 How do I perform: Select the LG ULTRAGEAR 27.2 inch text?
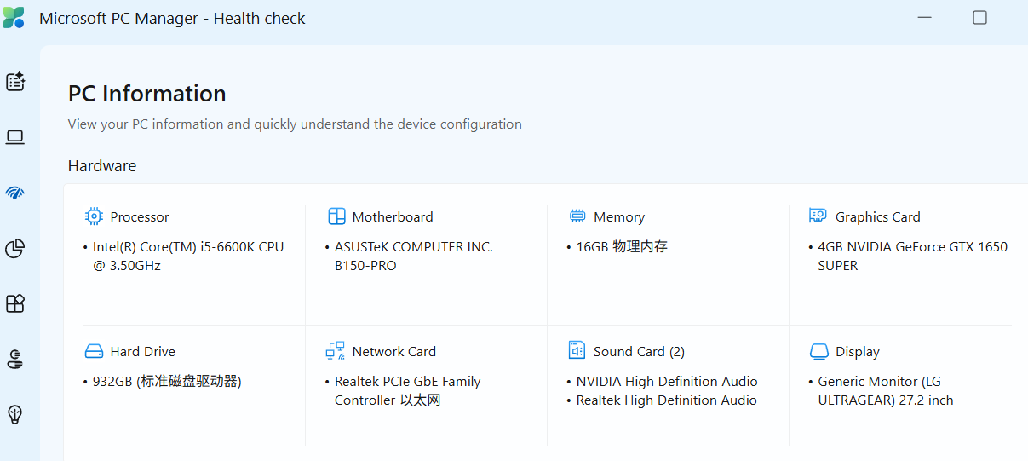886,391
